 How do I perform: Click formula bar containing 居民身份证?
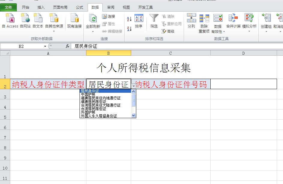coord(177,46)
